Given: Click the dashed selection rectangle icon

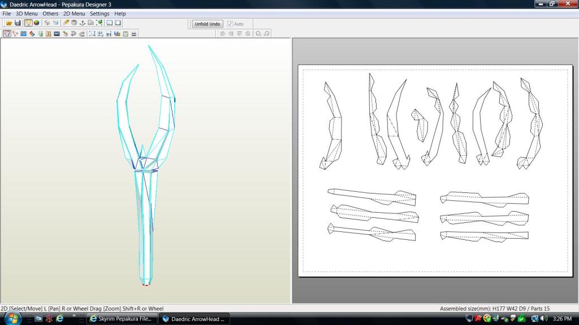Looking at the screenshot, I should [x=92, y=33].
